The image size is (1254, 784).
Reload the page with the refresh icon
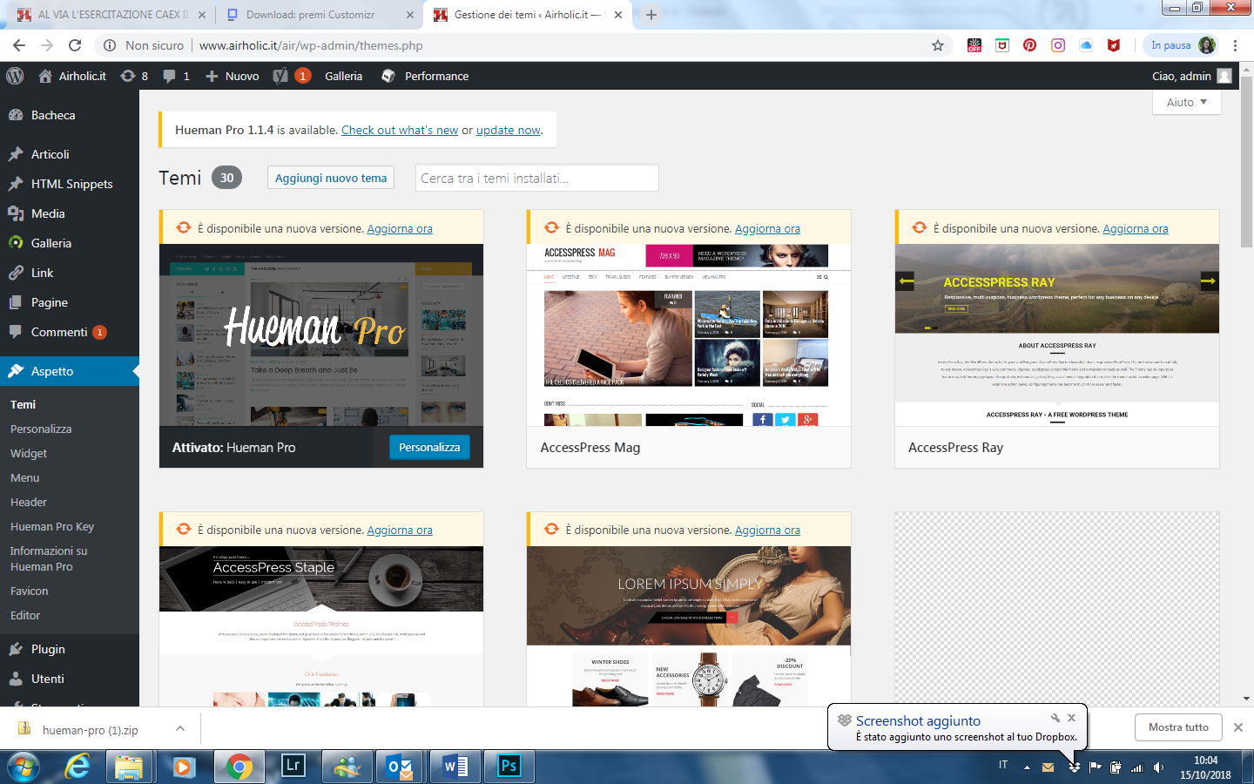point(75,45)
